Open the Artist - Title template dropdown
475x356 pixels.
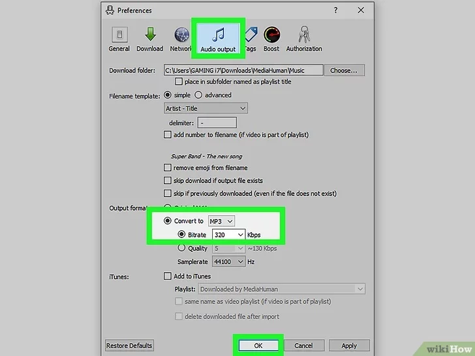click(x=206, y=108)
